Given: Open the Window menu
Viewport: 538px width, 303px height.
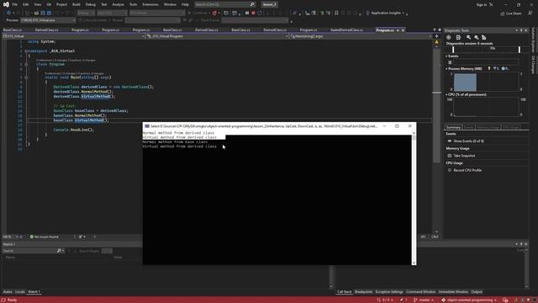Looking at the screenshot, I should tap(170, 4).
